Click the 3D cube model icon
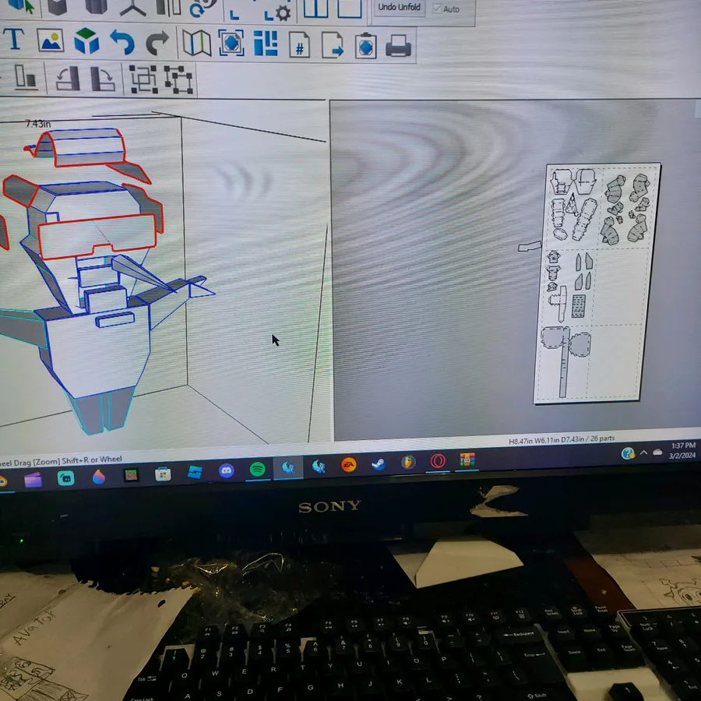The width and height of the screenshot is (701, 701). pos(86,41)
